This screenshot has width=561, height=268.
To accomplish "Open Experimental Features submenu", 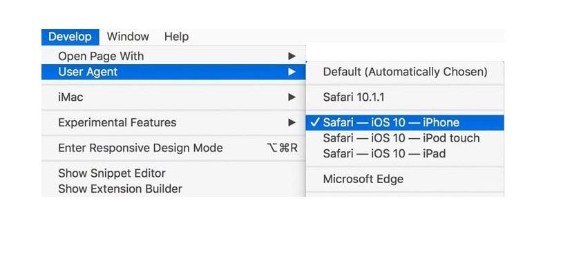I will [173, 122].
